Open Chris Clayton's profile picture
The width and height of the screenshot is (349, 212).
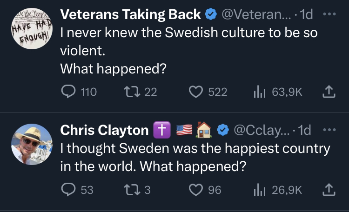[31, 144]
